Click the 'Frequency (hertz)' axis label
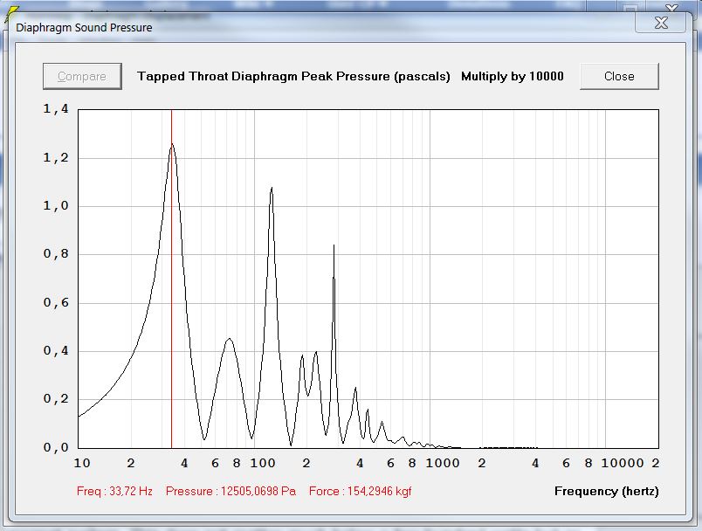Screen dimensions: 702x531 click(x=607, y=491)
